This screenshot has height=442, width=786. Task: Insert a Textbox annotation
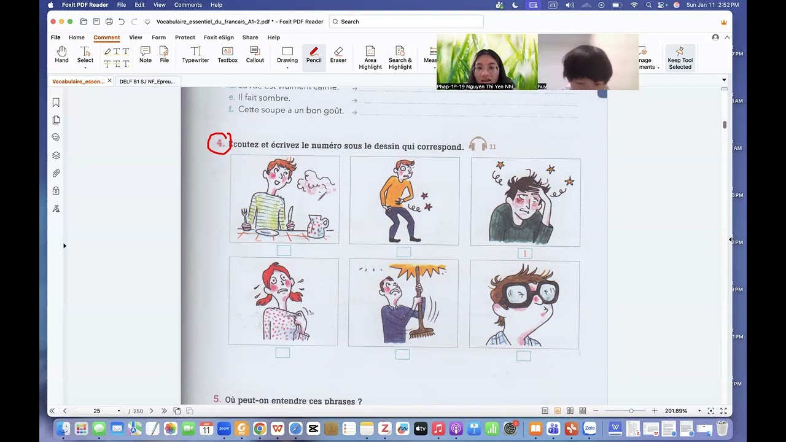pos(227,55)
